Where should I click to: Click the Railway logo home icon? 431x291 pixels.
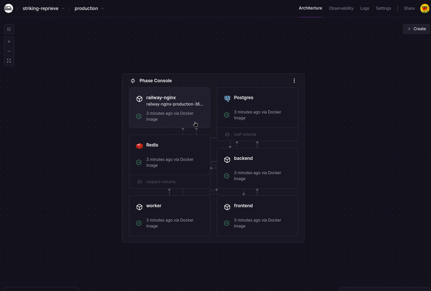coord(8,8)
